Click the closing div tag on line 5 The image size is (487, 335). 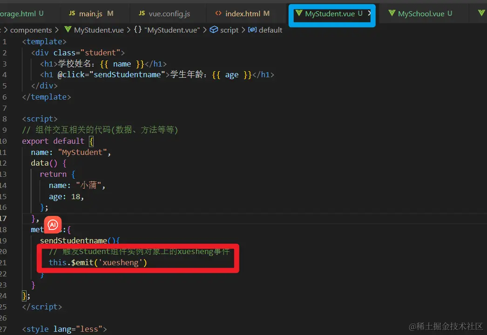44,86
